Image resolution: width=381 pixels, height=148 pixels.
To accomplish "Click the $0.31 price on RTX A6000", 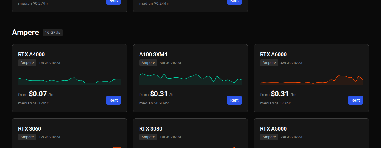I will 280,94.
